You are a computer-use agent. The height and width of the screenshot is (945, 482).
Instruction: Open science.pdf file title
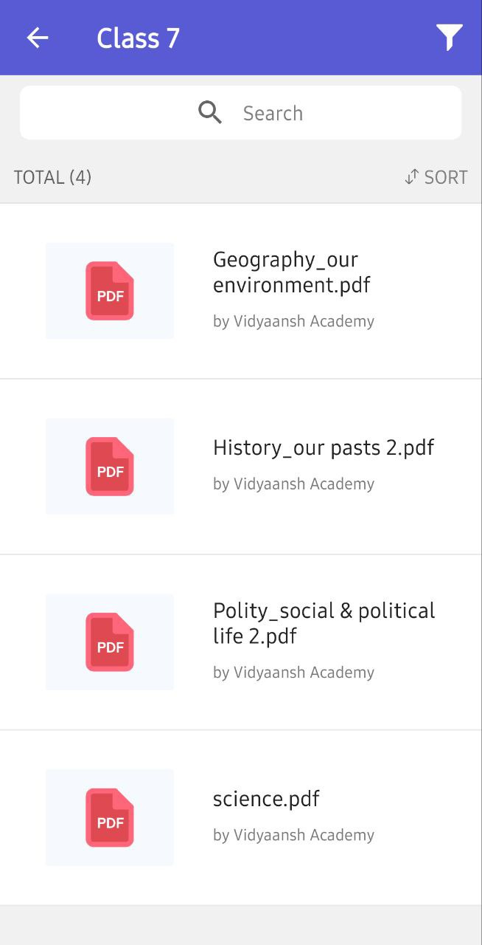(266, 799)
